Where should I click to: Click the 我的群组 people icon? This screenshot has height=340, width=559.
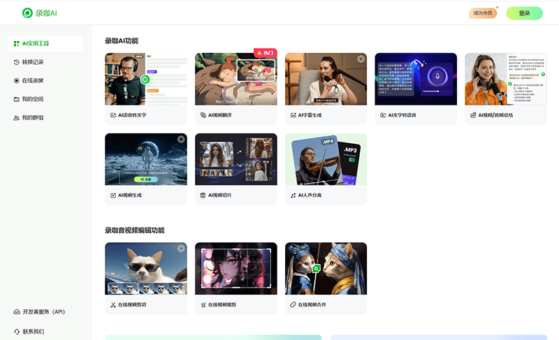click(x=17, y=118)
